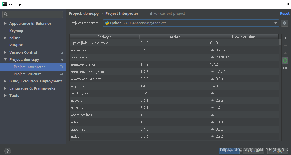Select Plugins in settings tree
The image size is (291, 155).
tap(16, 45)
